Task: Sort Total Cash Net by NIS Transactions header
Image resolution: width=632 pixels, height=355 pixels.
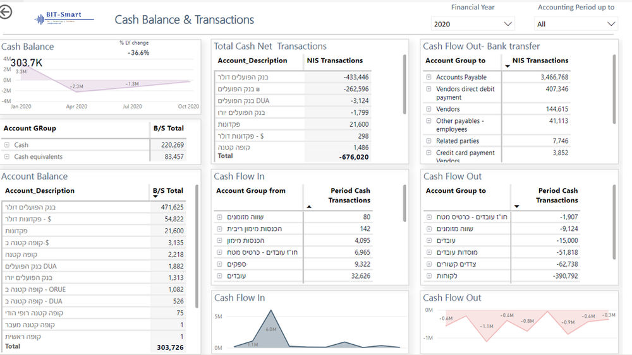Action: click(334, 61)
